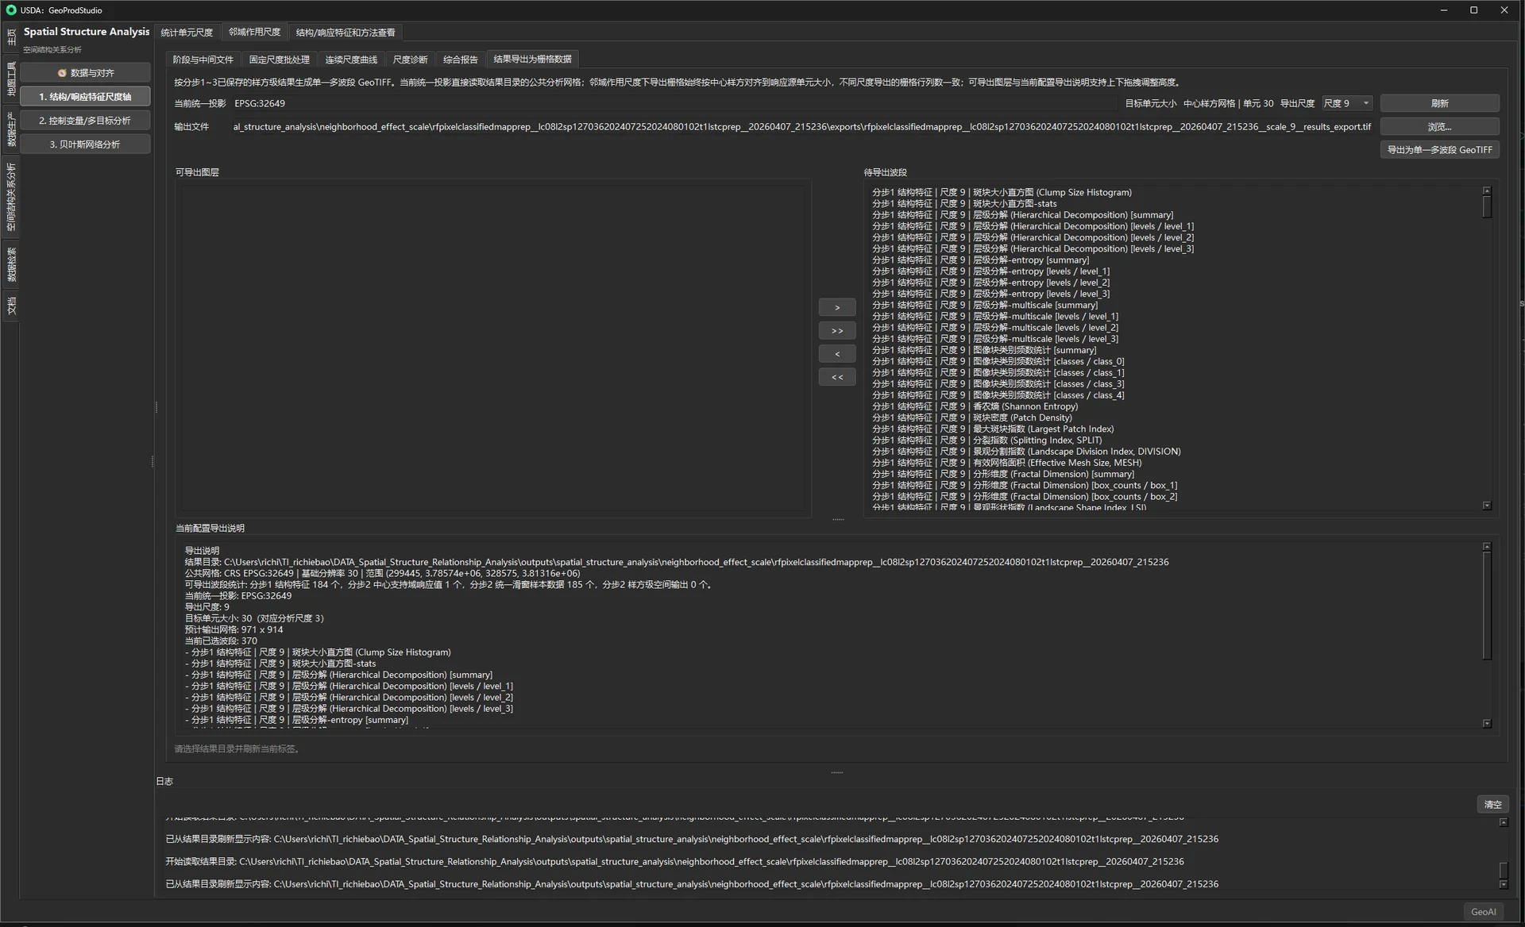The image size is (1525, 927).
Task: Click 导出为单一多波段 GeoTIFF button
Action: pos(1439,150)
